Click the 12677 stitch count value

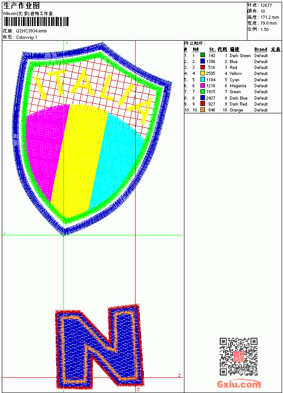(x=266, y=5)
